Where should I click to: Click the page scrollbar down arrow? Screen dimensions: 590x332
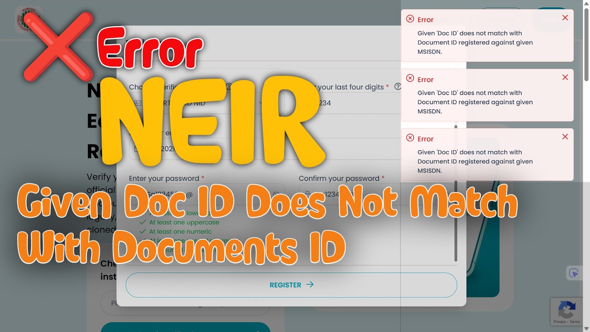(x=586, y=328)
